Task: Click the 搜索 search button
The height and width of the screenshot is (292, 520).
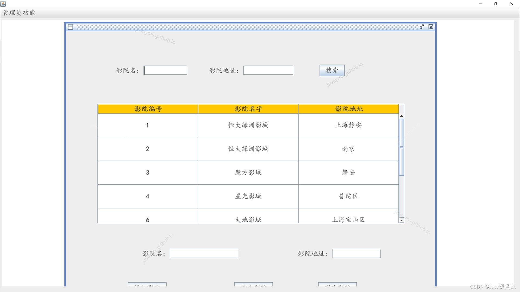Action: click(332, 70)
